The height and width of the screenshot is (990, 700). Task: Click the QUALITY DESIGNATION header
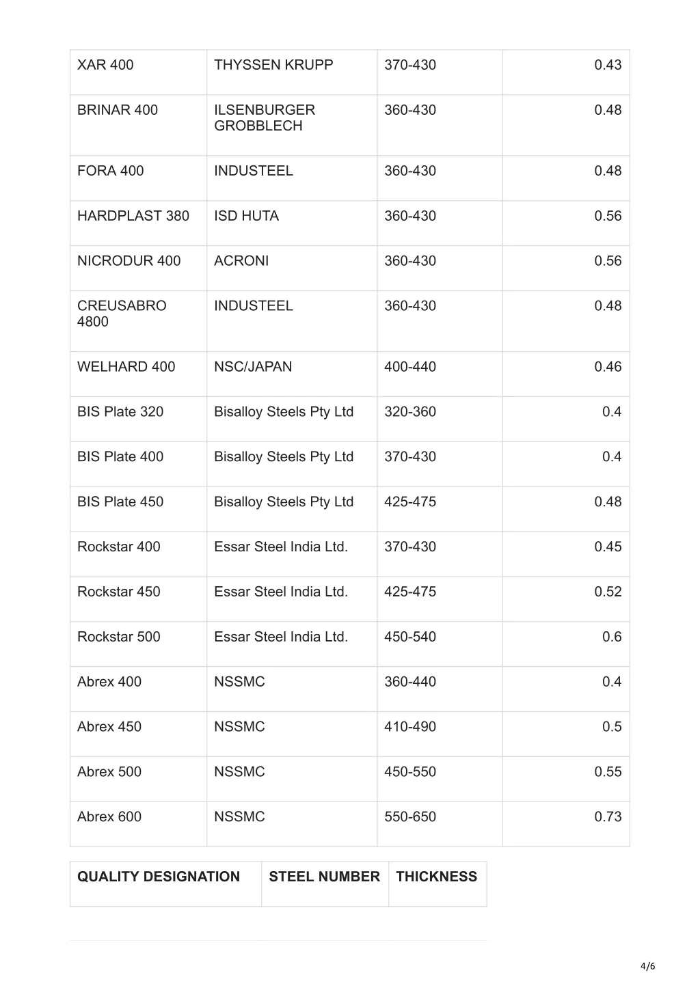pos(159,877)
